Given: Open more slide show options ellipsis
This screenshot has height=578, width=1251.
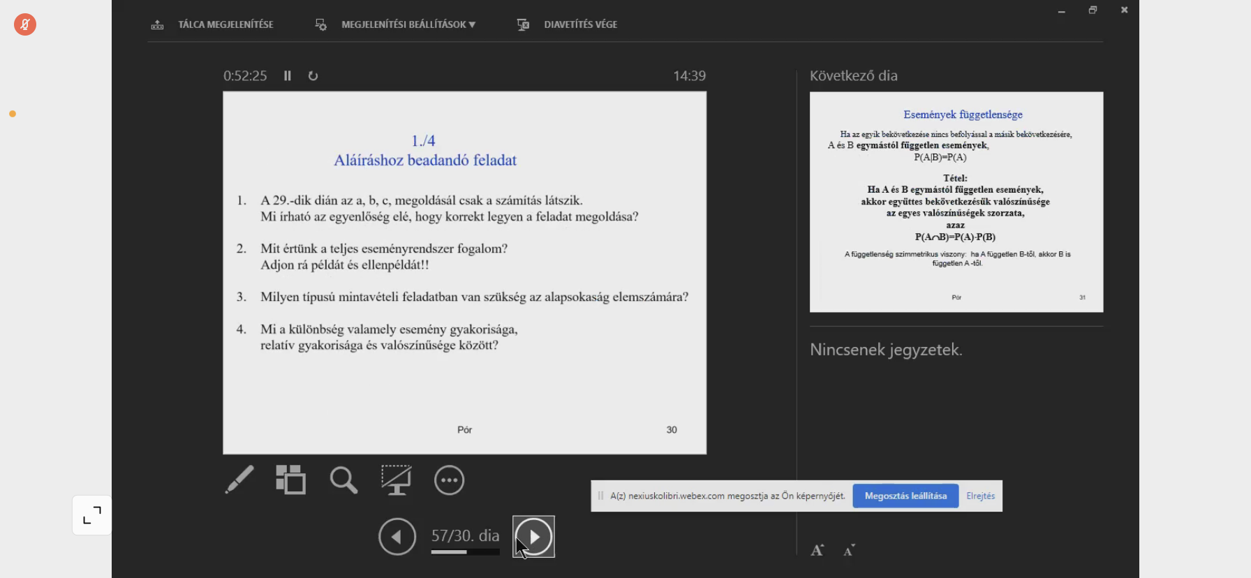Looking at the screenshot, I should (449, 480).
